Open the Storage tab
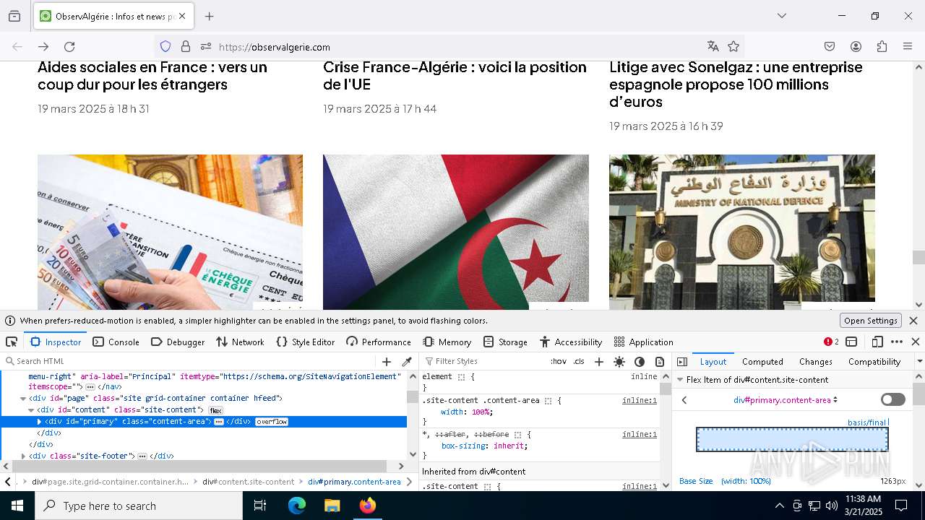Screen dimensions: 925x520 (x=505, y=342)
